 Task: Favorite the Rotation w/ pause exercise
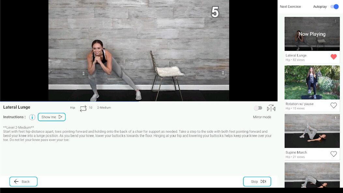tap(334, 106)
